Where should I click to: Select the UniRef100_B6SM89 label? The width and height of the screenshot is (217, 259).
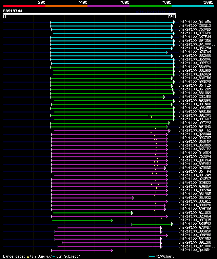[195, 145]
